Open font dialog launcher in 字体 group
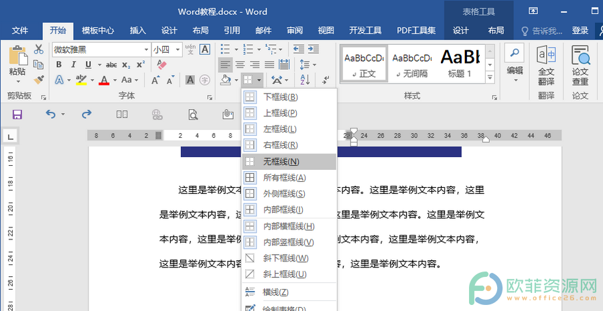The height and width of the screenshot is (311, 603). 210,98
